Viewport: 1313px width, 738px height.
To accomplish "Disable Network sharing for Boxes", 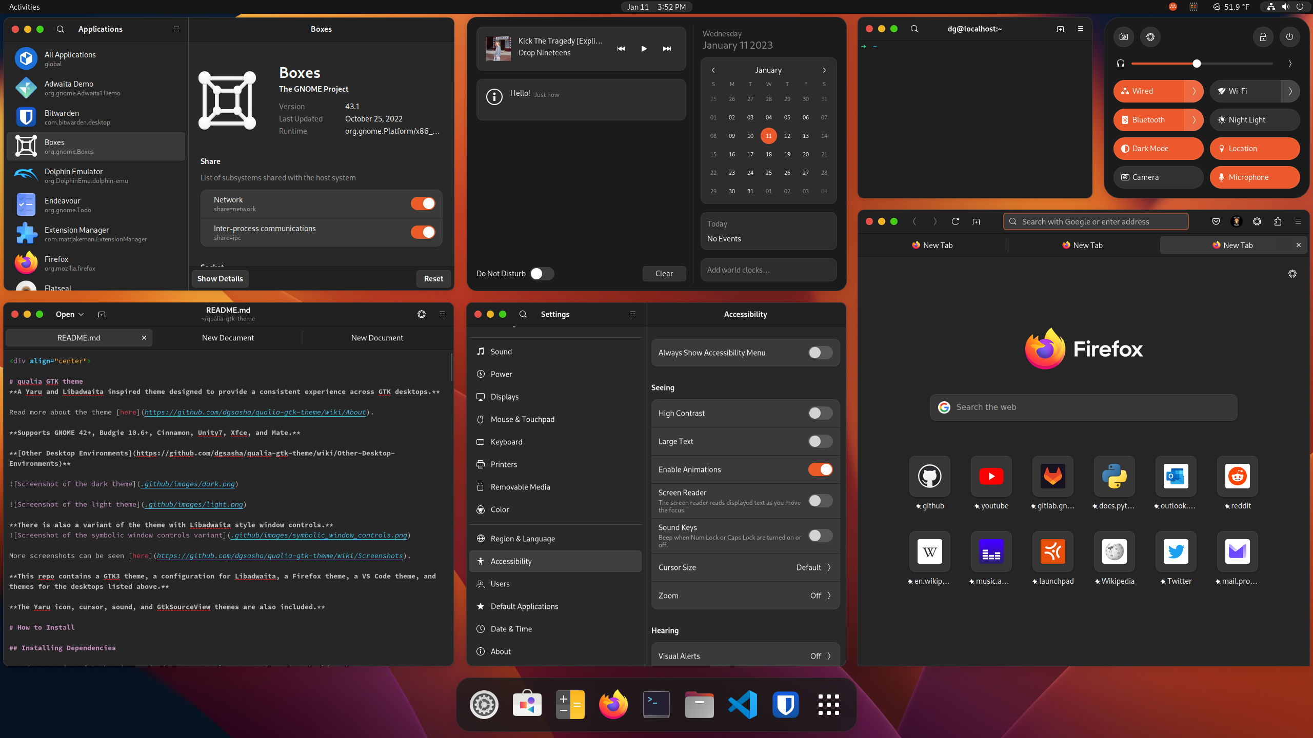I will click(x=423, y=203).
